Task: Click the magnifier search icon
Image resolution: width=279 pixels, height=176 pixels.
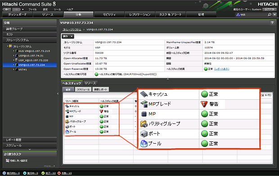Action: tap(270, 14)
